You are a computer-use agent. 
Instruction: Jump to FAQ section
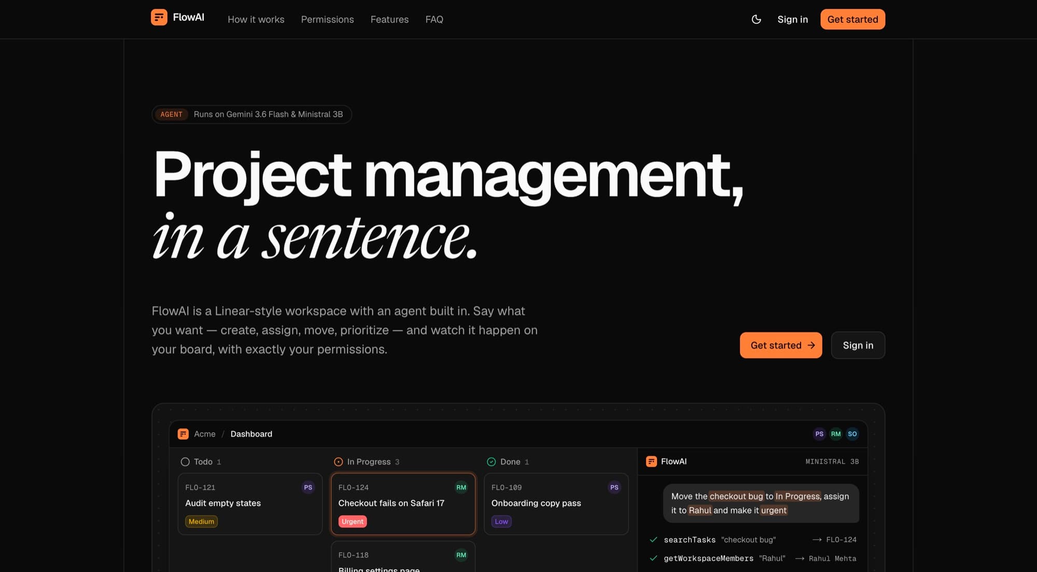click(434, 19)
